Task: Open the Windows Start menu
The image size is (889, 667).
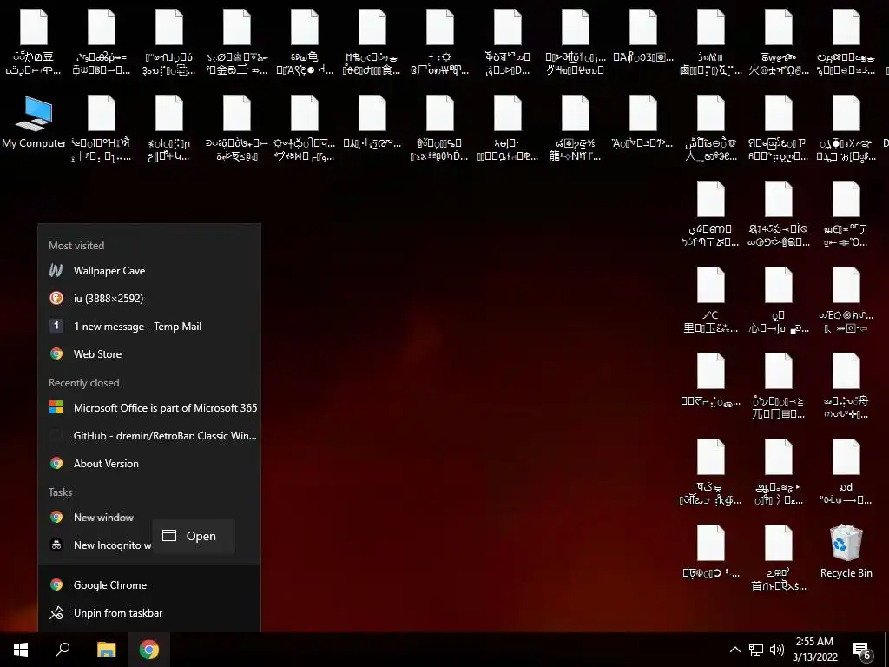Action: point(21,650)
